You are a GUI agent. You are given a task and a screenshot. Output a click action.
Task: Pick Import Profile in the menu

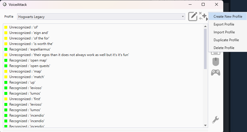224,32
